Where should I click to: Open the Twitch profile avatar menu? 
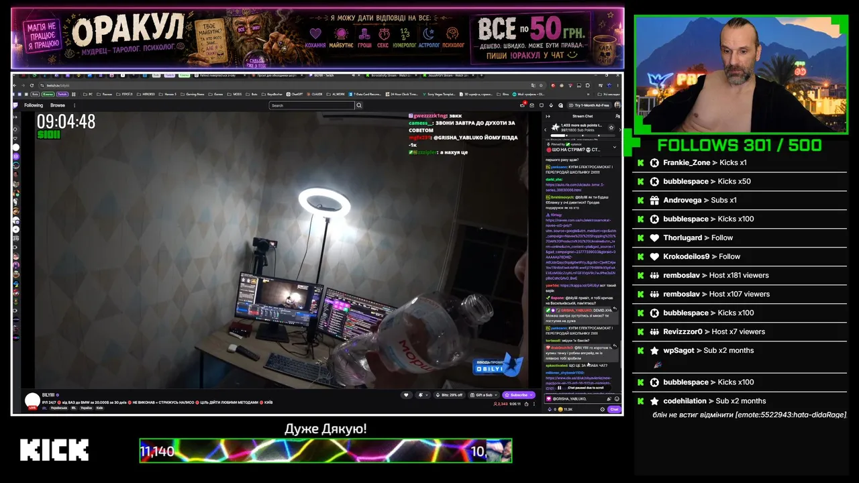click(617, 105)
